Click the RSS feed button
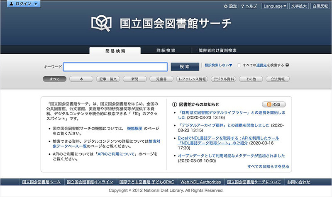This screenshot has width=332, height=197. pyautogui.click(x=274, y=105)
